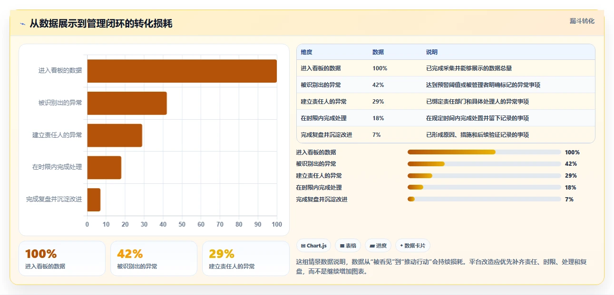
Task: Click the description starting 达到预警阈值或被管理者
Action: 483,85
